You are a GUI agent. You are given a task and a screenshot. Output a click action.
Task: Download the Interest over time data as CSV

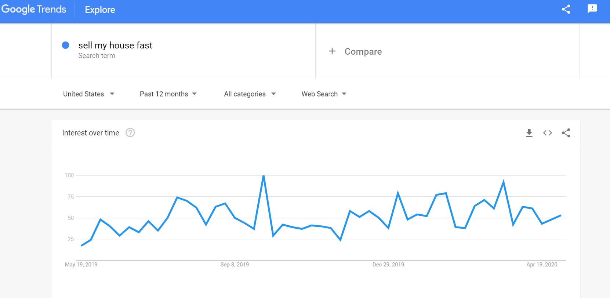(x=529, y=133)
